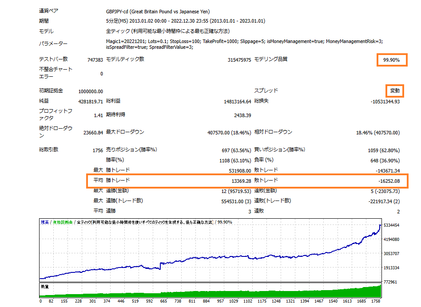The height and width of the screenshot is (307, 421).
Task: Click the スプレッド label
Action: 266,91
